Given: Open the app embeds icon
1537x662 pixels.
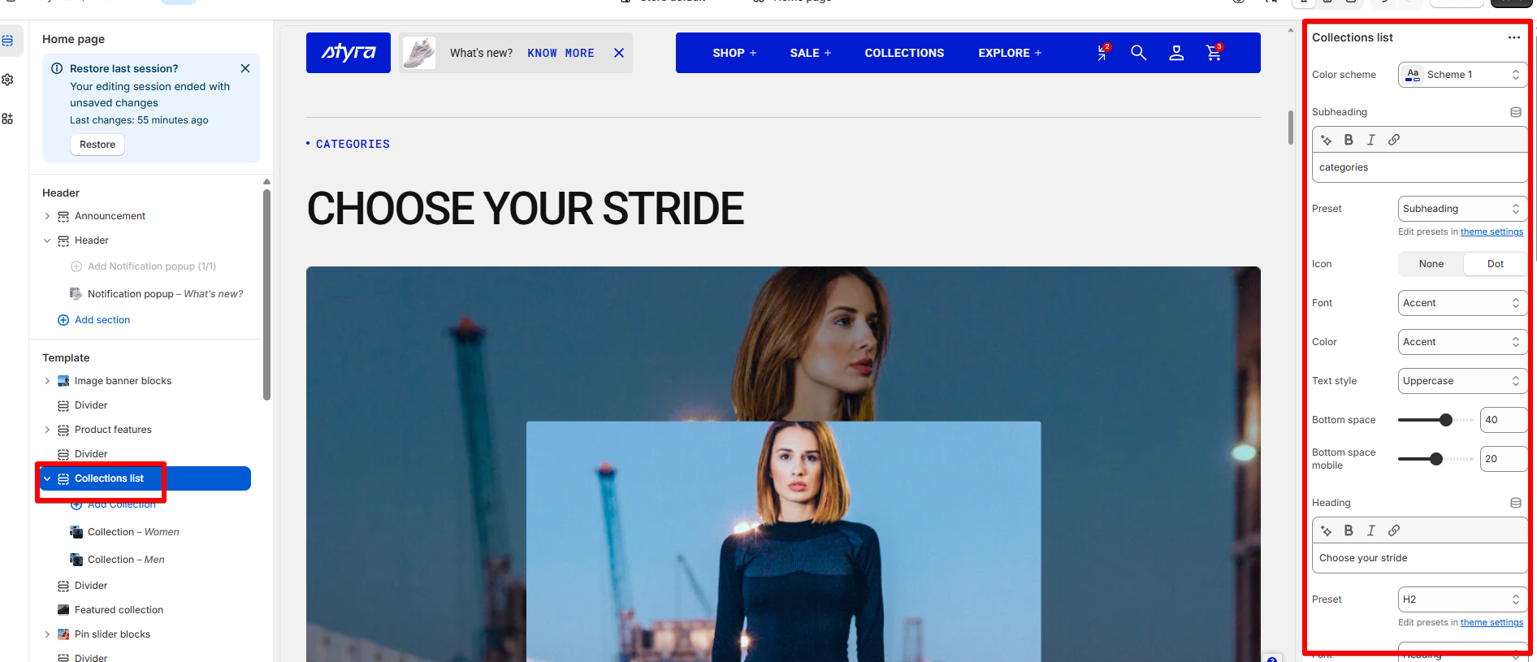Looking at the screenshot, I should pos(7,119).
